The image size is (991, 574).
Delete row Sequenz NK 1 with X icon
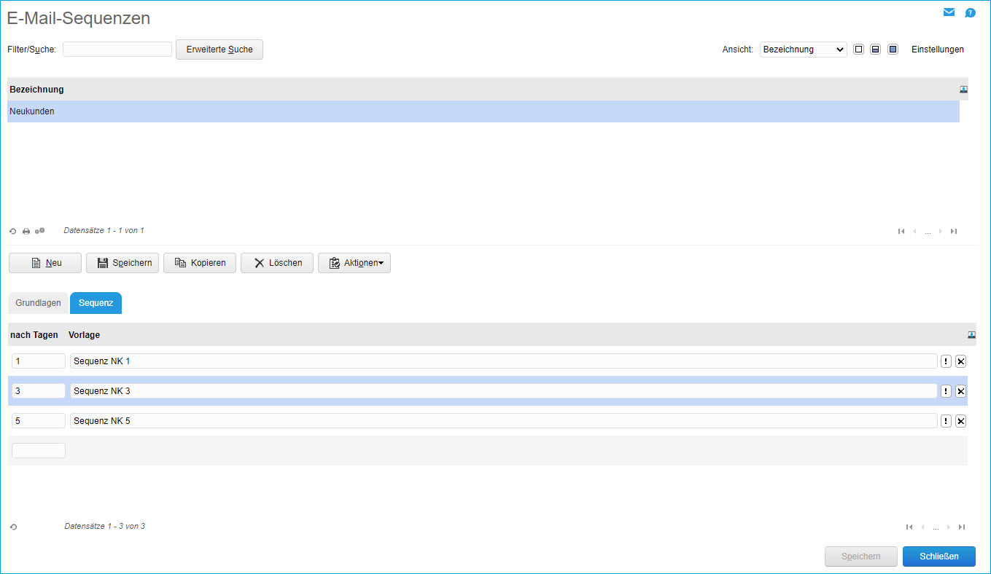click(960, 361)
